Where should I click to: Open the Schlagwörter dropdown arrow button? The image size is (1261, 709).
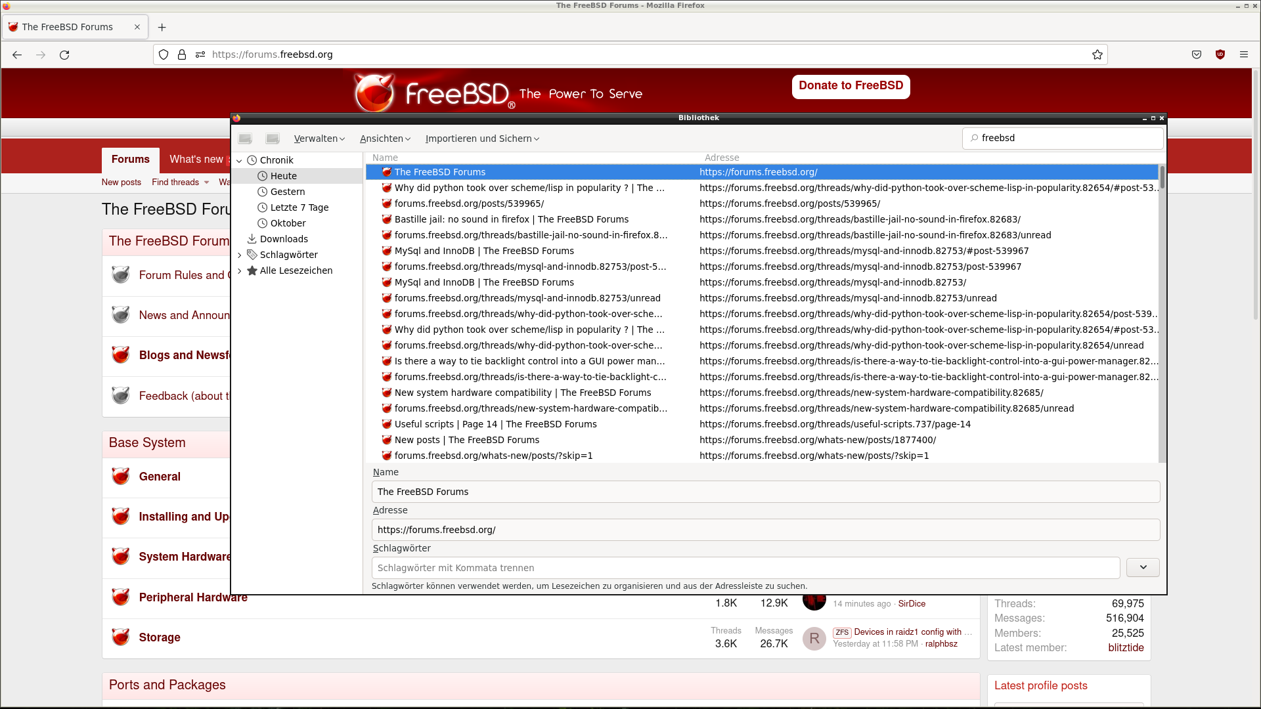[x=1143, y=567]
